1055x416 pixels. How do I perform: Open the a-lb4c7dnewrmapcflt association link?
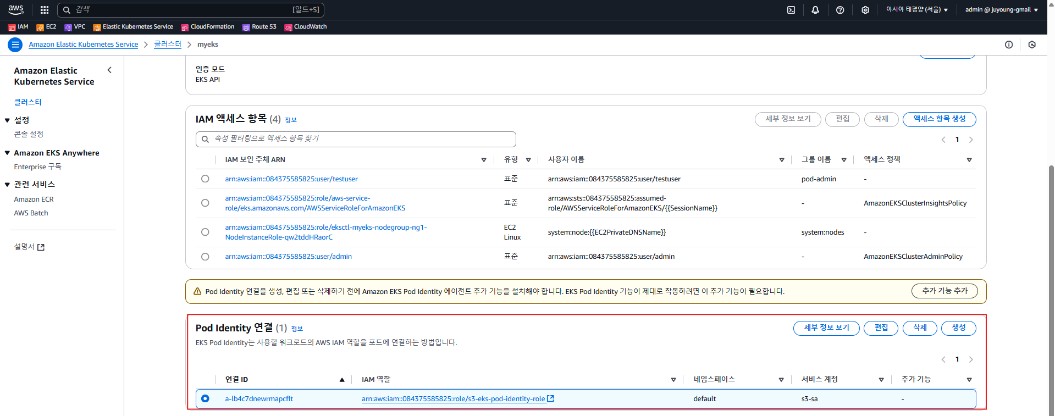pyautogui.click(x=259, y=399)
